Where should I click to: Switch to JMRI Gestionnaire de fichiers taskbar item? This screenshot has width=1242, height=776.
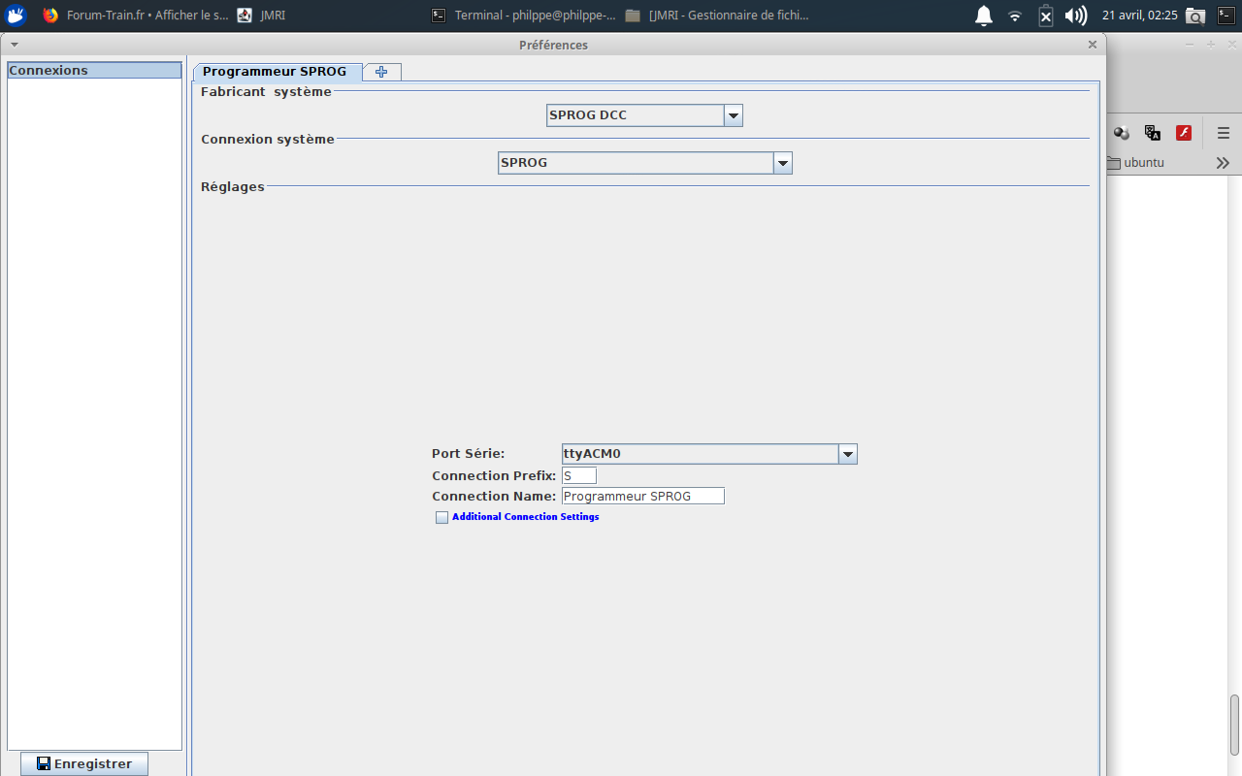(x=718, y=15)
